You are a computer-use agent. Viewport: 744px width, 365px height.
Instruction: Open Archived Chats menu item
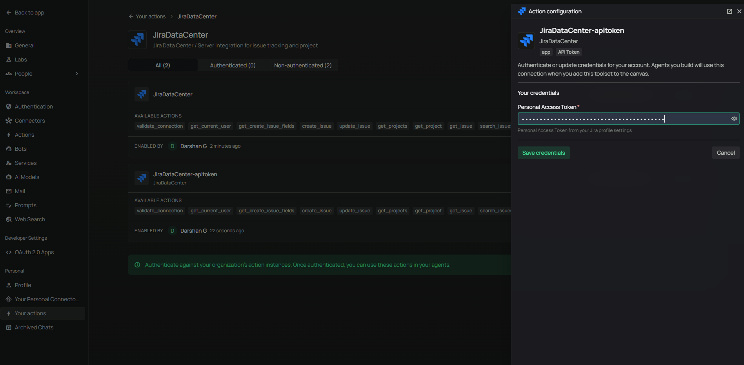(43, 327)
